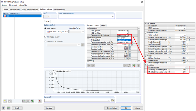This screenshot has height=111, width=196.
Task: Select SO1 in existing response spectra list
Action: [22, 16]
